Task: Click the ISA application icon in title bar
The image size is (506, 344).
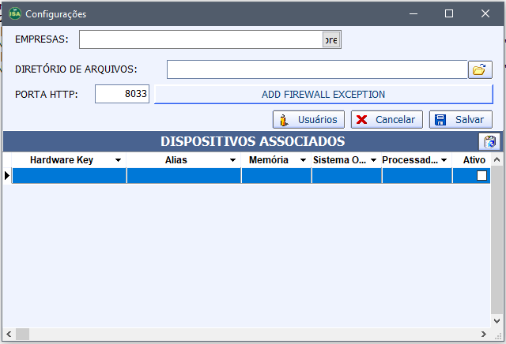Action: (x=14, y=13)
